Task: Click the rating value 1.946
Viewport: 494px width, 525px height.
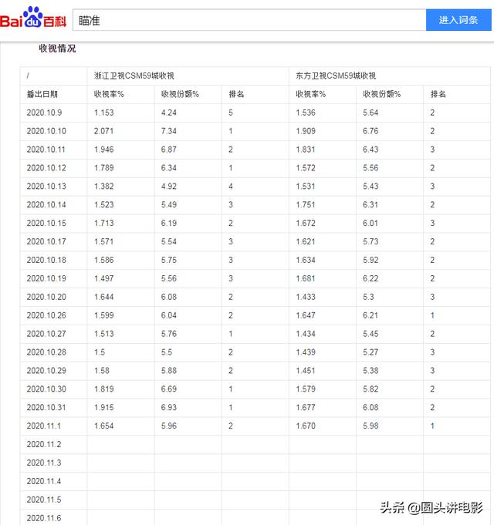Action: coord(104,150)
